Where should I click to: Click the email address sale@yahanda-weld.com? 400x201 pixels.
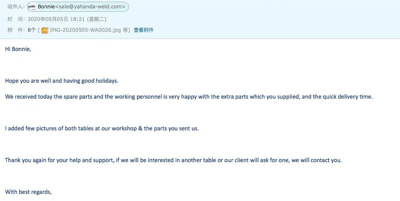(x=90, y=7)
